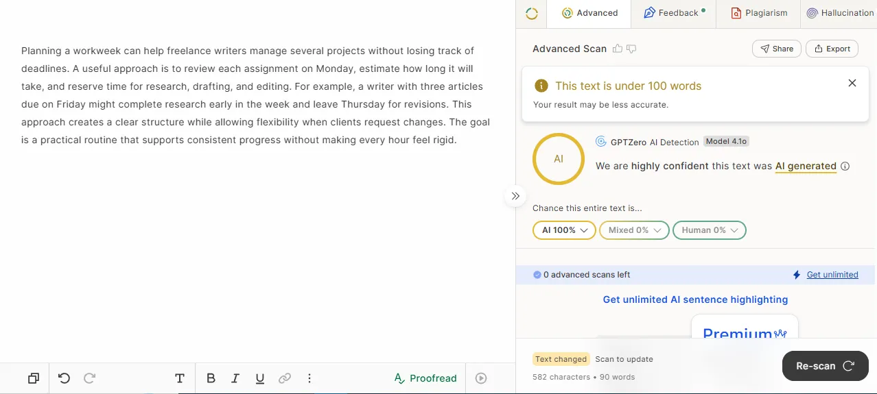The height and width of the screenshot is (394, 877).
Task: Switch to the Advanced tab
Action: [x=590, y=13]
